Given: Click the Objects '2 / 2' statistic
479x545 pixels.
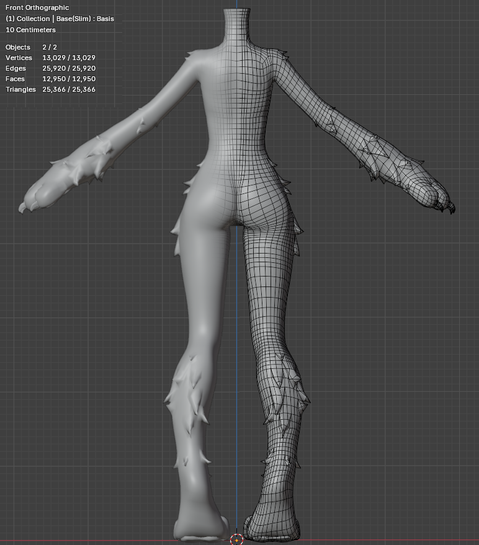Looking at the screenshot, I should tap(50, 47).
